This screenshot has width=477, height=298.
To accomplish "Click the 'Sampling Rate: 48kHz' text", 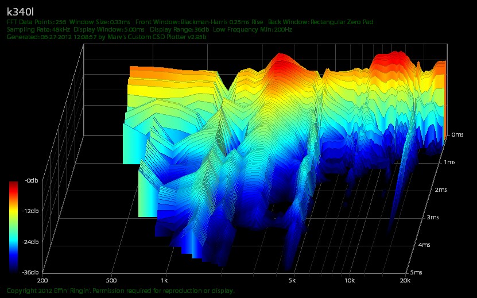I will click(38, 29).
